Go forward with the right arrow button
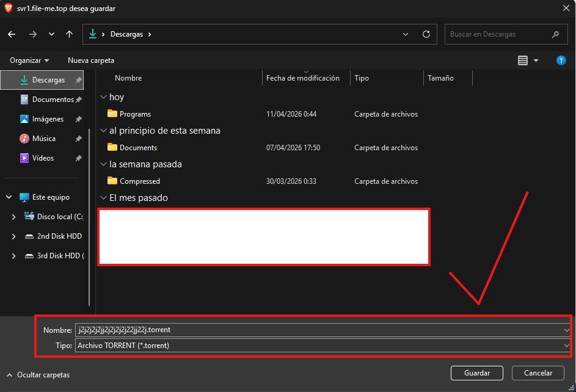Image resolution: width=576 pixels, height=392 pixels. point(33,34)
